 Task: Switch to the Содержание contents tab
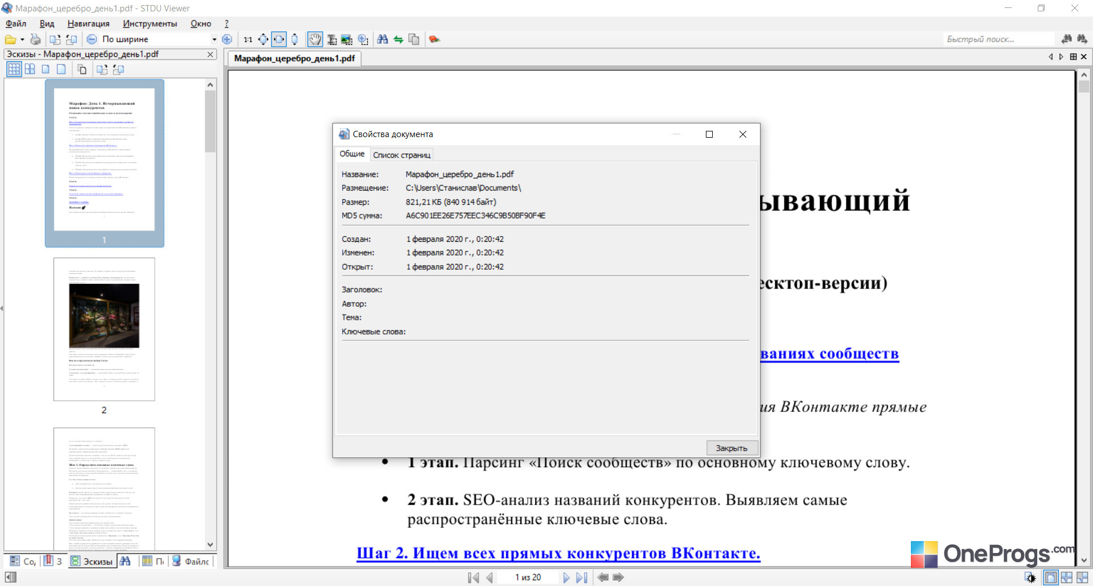pos(22,562)
